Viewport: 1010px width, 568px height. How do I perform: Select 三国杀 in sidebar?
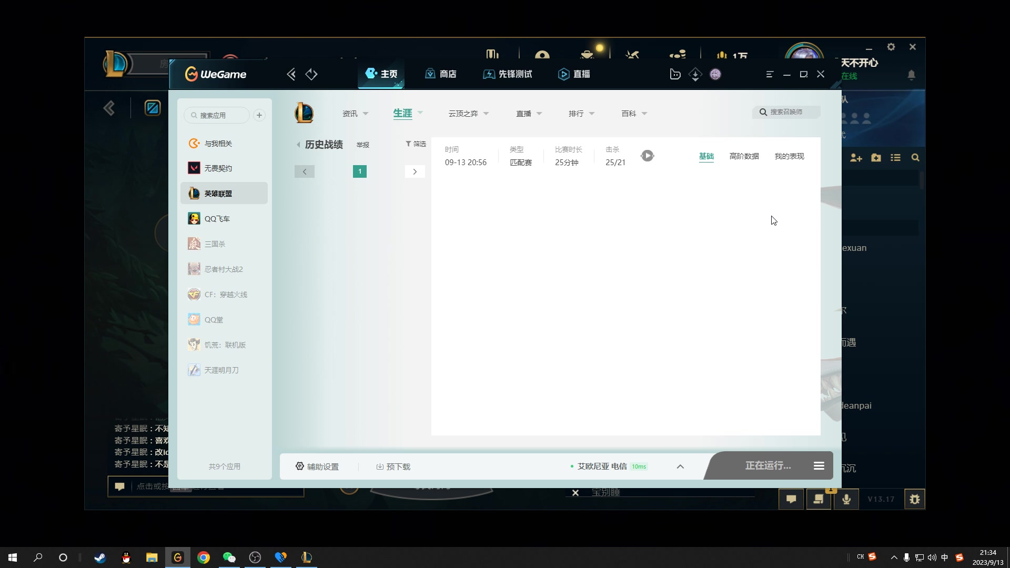[224, 244]
